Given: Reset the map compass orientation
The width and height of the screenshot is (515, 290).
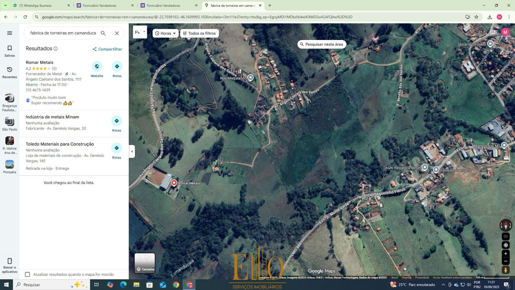Looking at the screenshot, I should point(505,225).
